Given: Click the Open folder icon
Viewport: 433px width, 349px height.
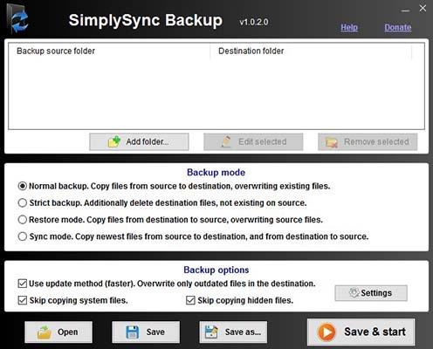Looking at the screenshot, I should 45,332.
